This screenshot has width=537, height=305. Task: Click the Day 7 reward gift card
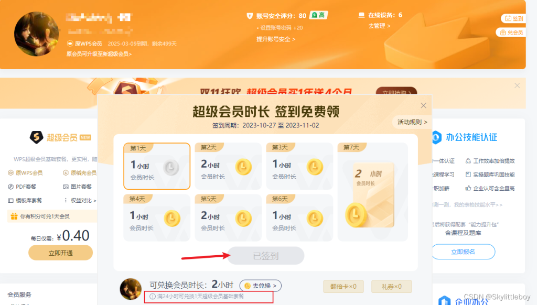(373, 192)
